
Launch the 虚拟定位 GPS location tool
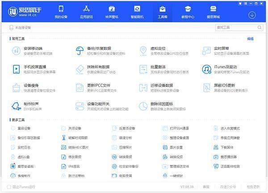143,50
